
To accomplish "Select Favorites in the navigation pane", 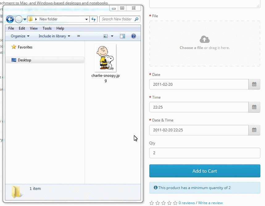I will 25,47.
